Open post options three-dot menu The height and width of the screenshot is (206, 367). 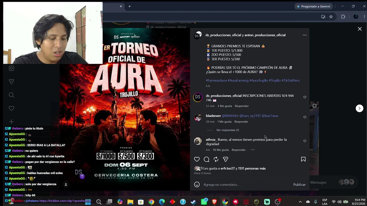(x=304, y=35)
